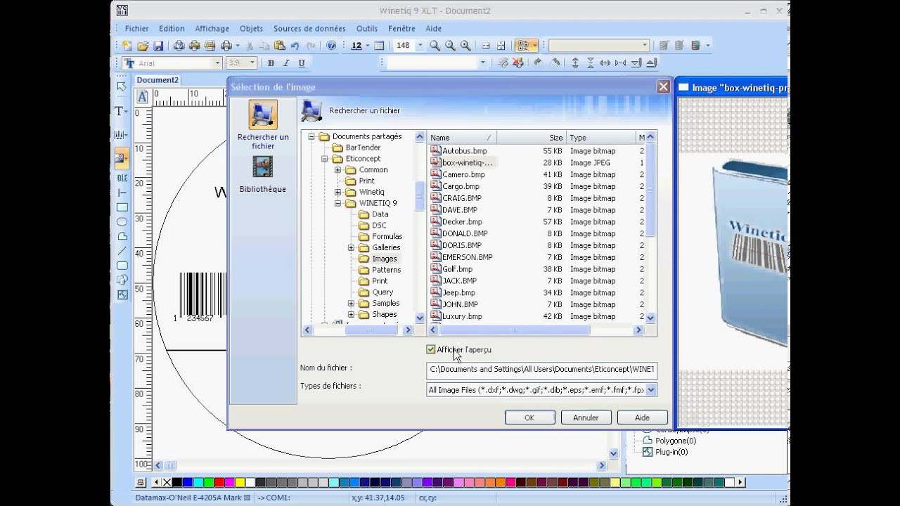This screenshot has height=506, width=900.
Task: Click the Nom du fichier path field
Action: tap(541, 369)
